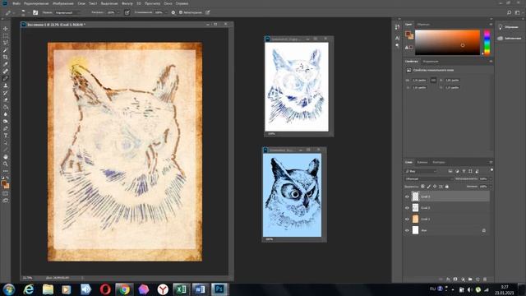Open the extra tools (three dots) menu
Screen dimensions: 526x296
tap(6, 171)
